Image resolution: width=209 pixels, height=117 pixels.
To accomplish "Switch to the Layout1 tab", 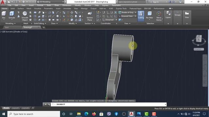I will [x=15, y=108].
